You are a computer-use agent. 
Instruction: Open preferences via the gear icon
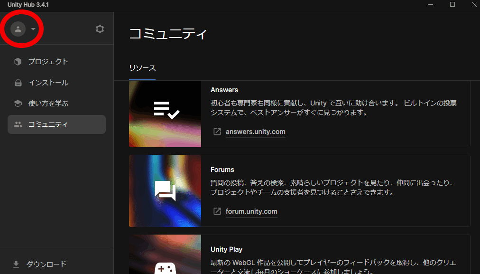point(100,29)
